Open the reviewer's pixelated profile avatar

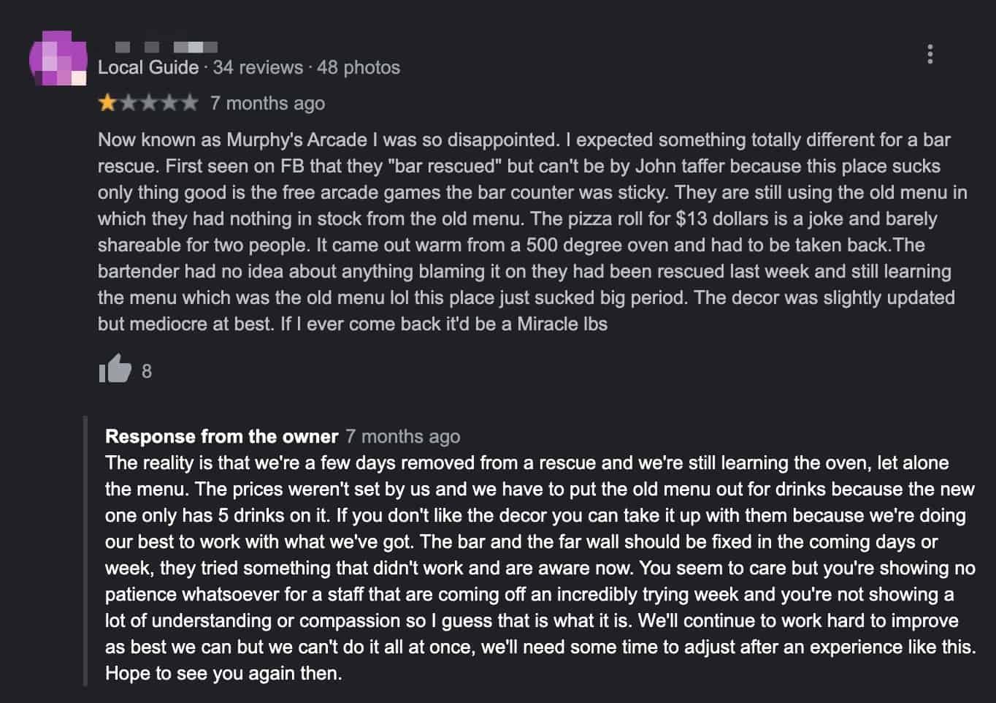pos(58,58)
